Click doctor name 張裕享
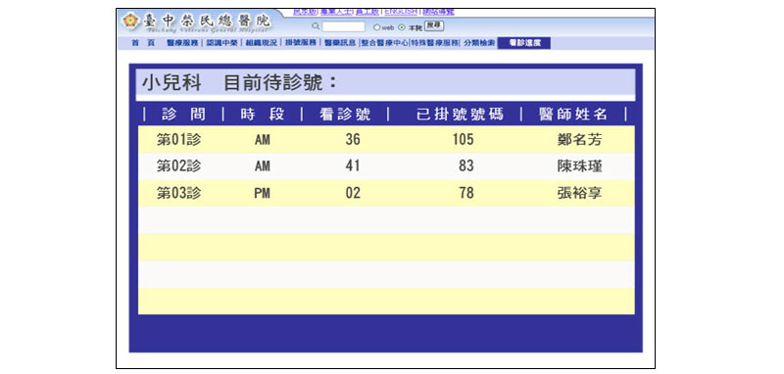The width and height of the screenshot is (784, 374). click(x=579, y=193)
